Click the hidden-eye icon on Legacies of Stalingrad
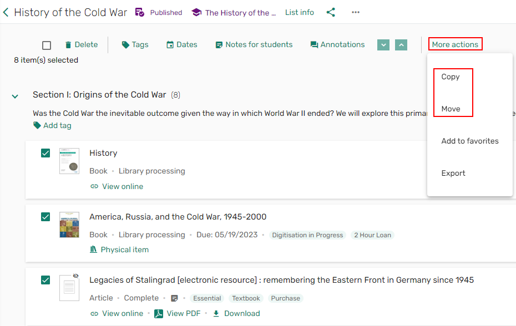This screenshot has width=516, height=326. point(75,276)
